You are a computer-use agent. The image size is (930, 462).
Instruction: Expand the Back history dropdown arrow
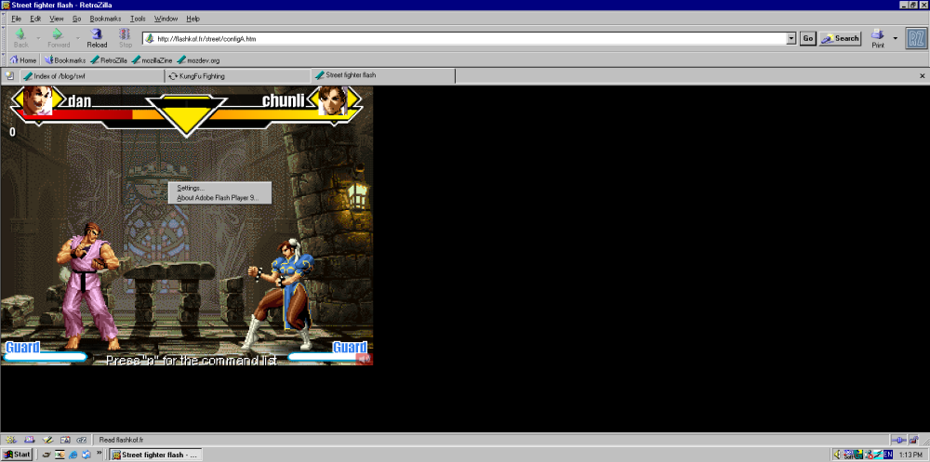(x=35, y=39)
